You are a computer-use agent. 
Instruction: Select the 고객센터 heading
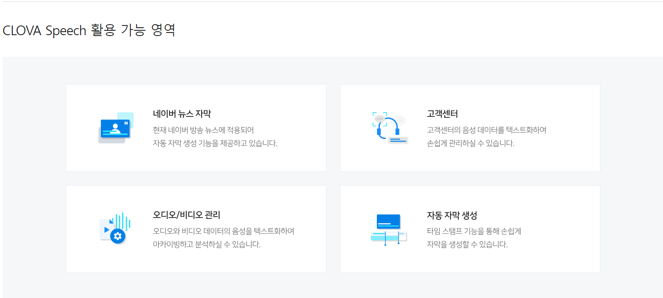point(442,114)
